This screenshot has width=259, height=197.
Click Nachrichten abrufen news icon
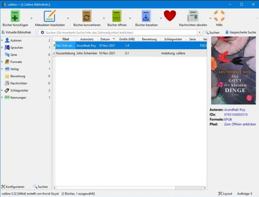coord(193,16)
